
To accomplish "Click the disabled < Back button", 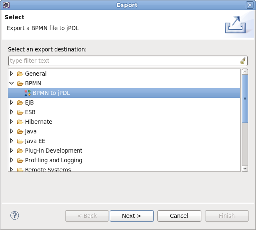I will (x=87, y=216).
